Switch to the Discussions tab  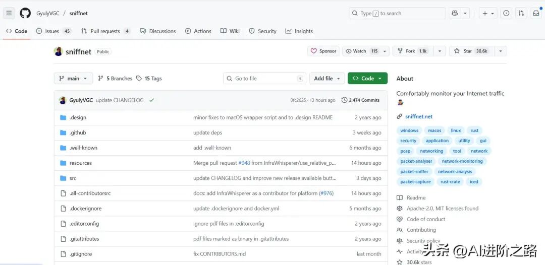[x=158, y=31]
